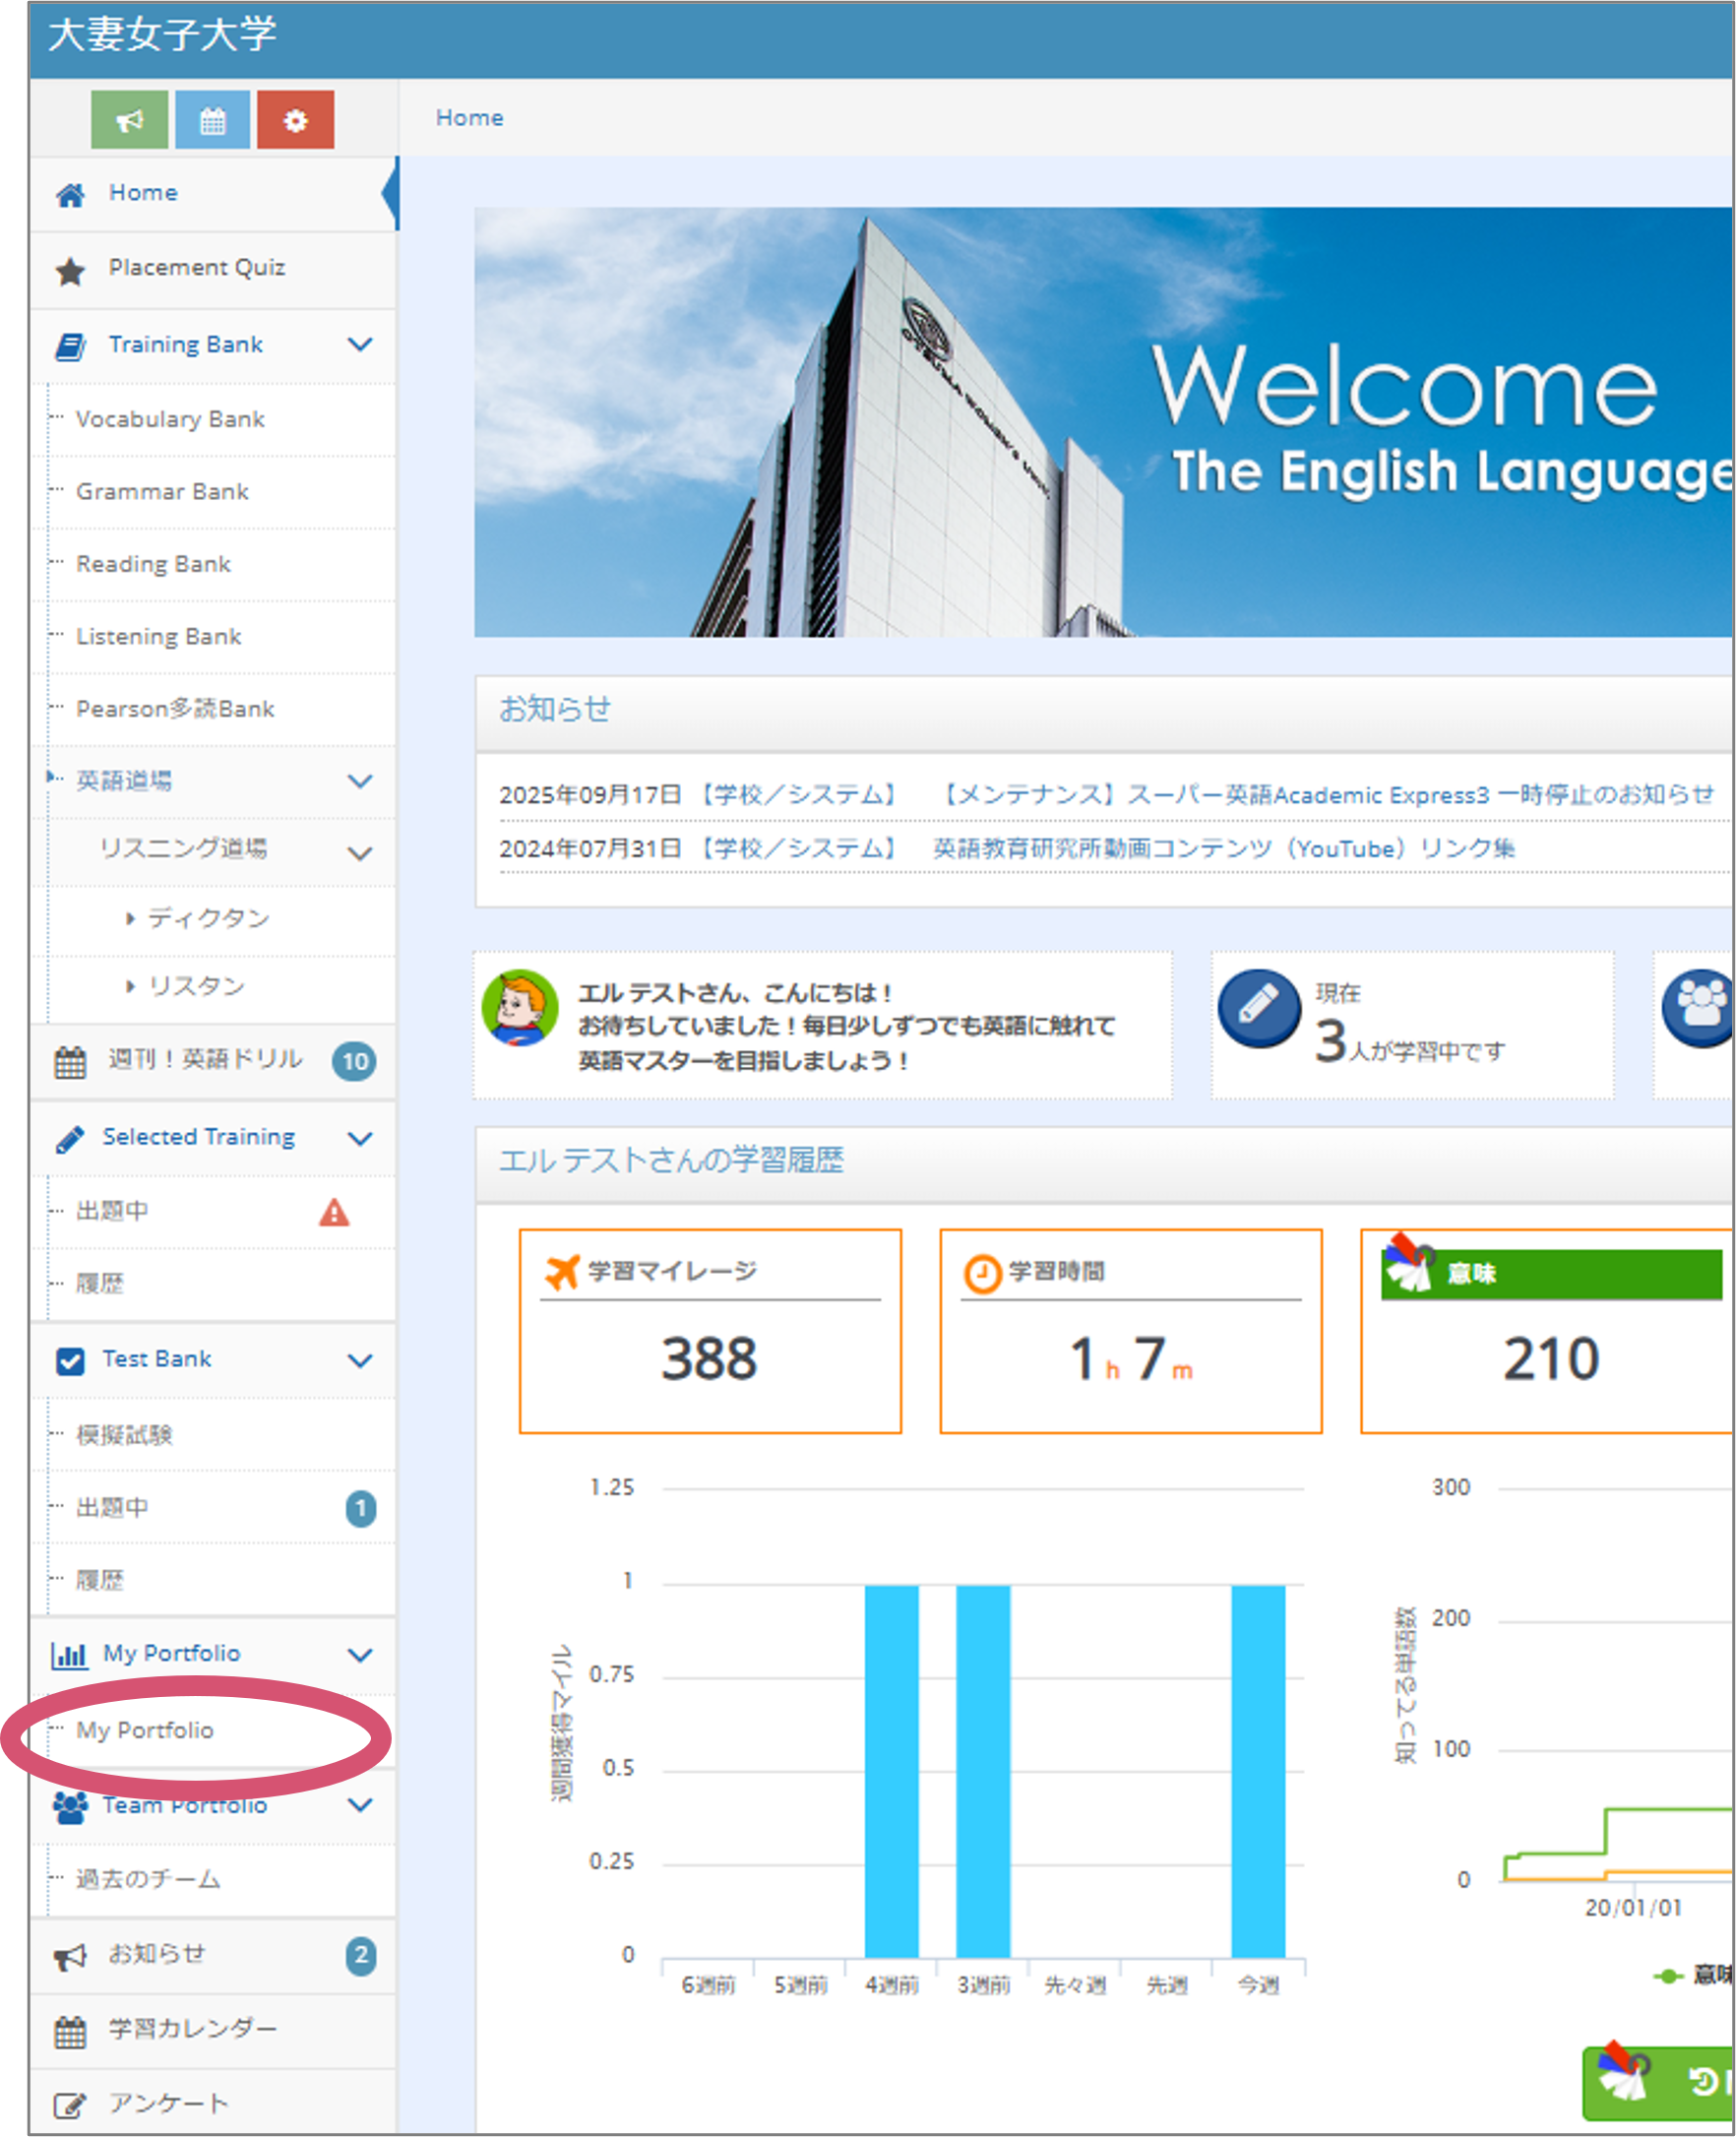This screenshot has width=1736, height=2137.
Task: Collapse the Training Bank section chevron
Action: (359, 345)
